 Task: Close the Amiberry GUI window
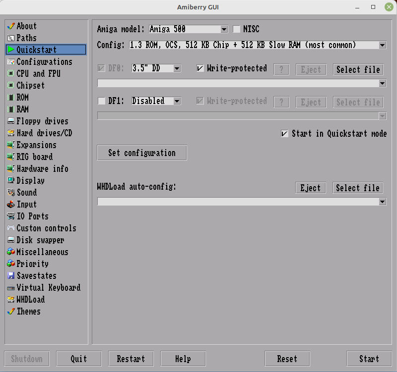click(389, 7)
